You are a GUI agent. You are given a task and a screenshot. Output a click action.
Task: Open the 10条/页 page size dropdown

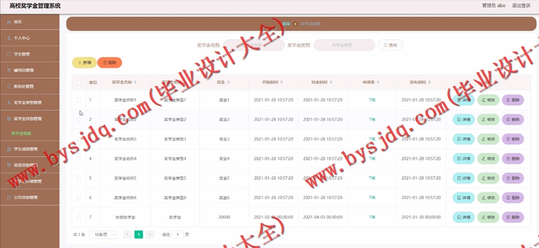tap(103, 234)
